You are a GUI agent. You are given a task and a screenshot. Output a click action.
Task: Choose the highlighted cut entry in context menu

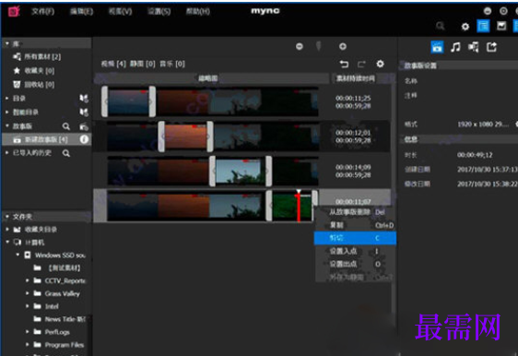(x=355, y=238)
